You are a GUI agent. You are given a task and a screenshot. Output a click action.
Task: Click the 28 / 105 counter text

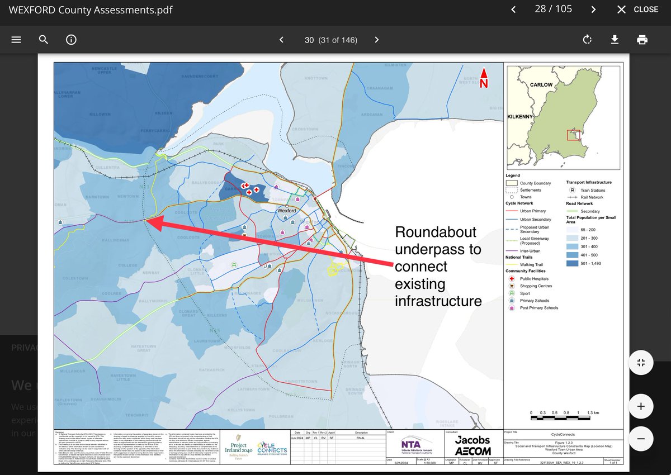pyautogui.click(x=554, y=9)
